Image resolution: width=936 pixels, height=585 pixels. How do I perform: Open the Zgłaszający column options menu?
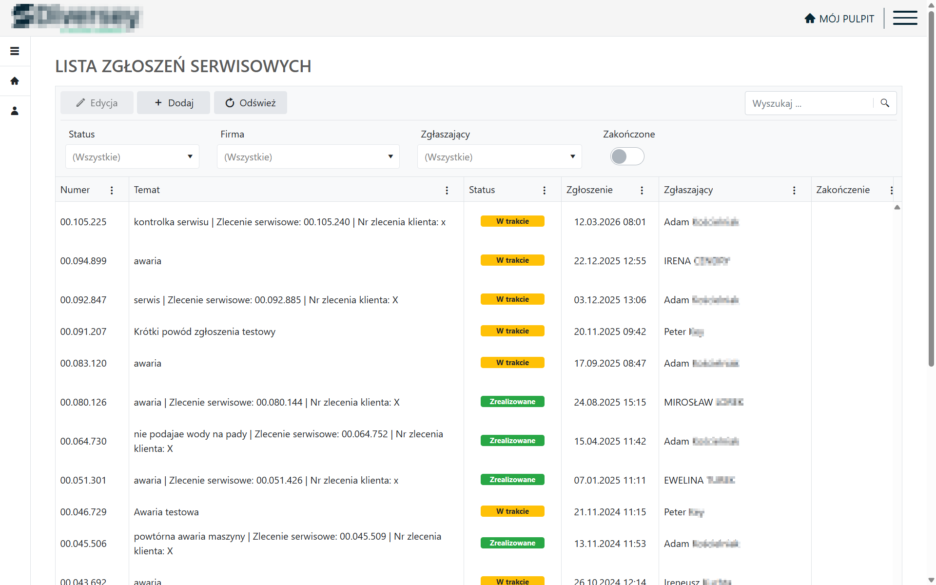pos(794,191)
